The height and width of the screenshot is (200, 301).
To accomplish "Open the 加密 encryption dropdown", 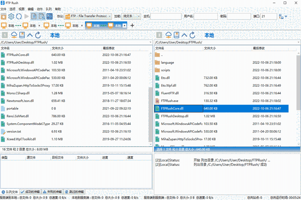I will [x=139, y=17].
